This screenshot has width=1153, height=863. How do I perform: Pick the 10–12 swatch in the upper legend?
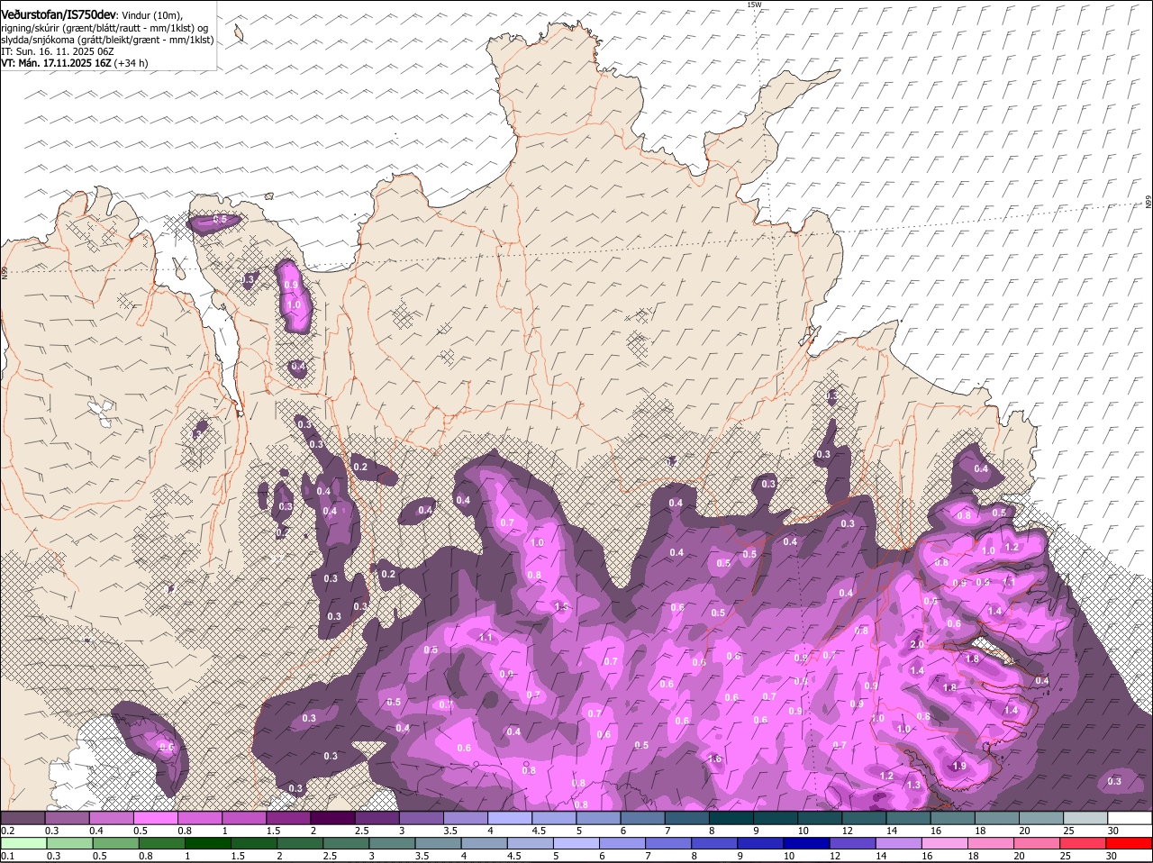click(820, 817)
